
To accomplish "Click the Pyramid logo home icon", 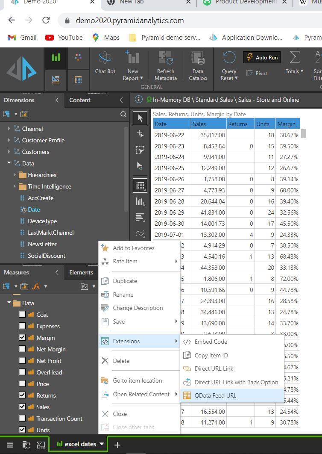I will tap(22, 69).
